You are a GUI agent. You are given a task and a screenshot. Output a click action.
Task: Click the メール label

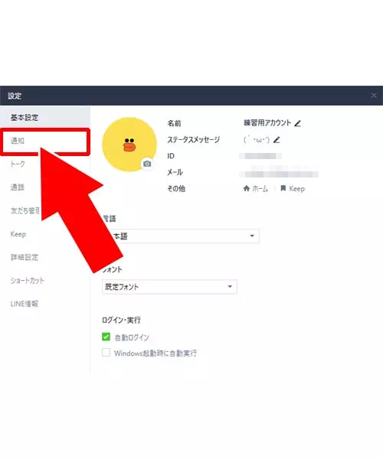click(x=175, y=172)
